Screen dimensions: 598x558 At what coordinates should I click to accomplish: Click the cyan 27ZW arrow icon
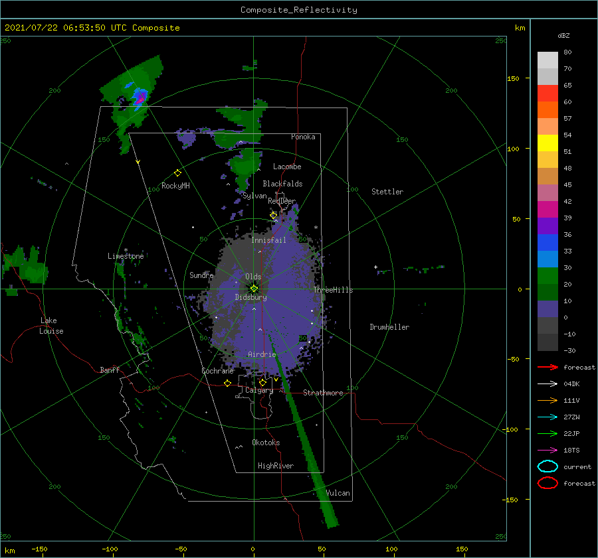coord(548,417)
